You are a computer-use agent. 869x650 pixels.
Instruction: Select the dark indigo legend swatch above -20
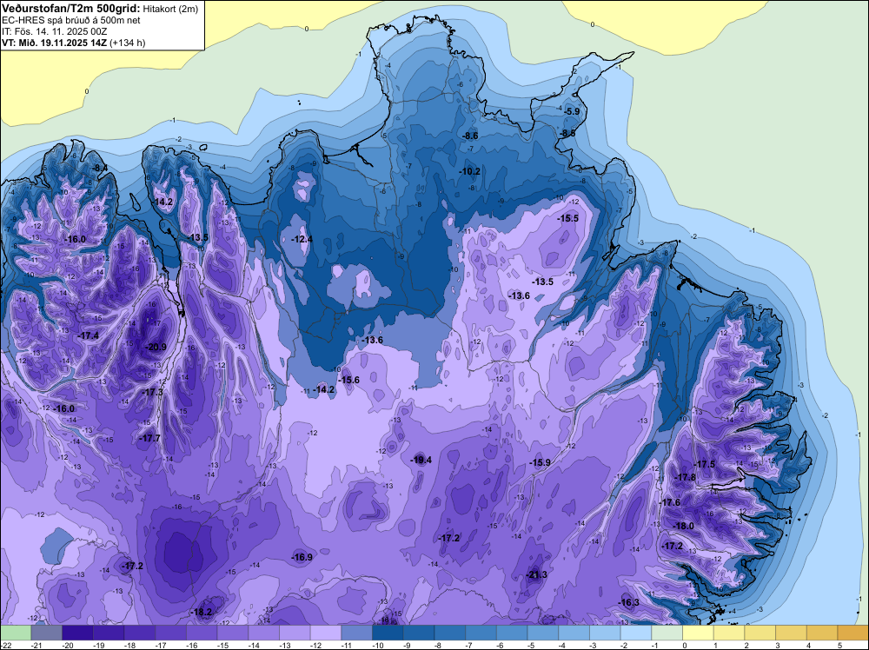coord(77,633)
